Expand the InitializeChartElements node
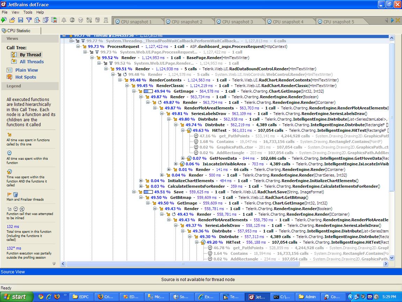Viewport: 402px width, 302px height. [141, 181]
